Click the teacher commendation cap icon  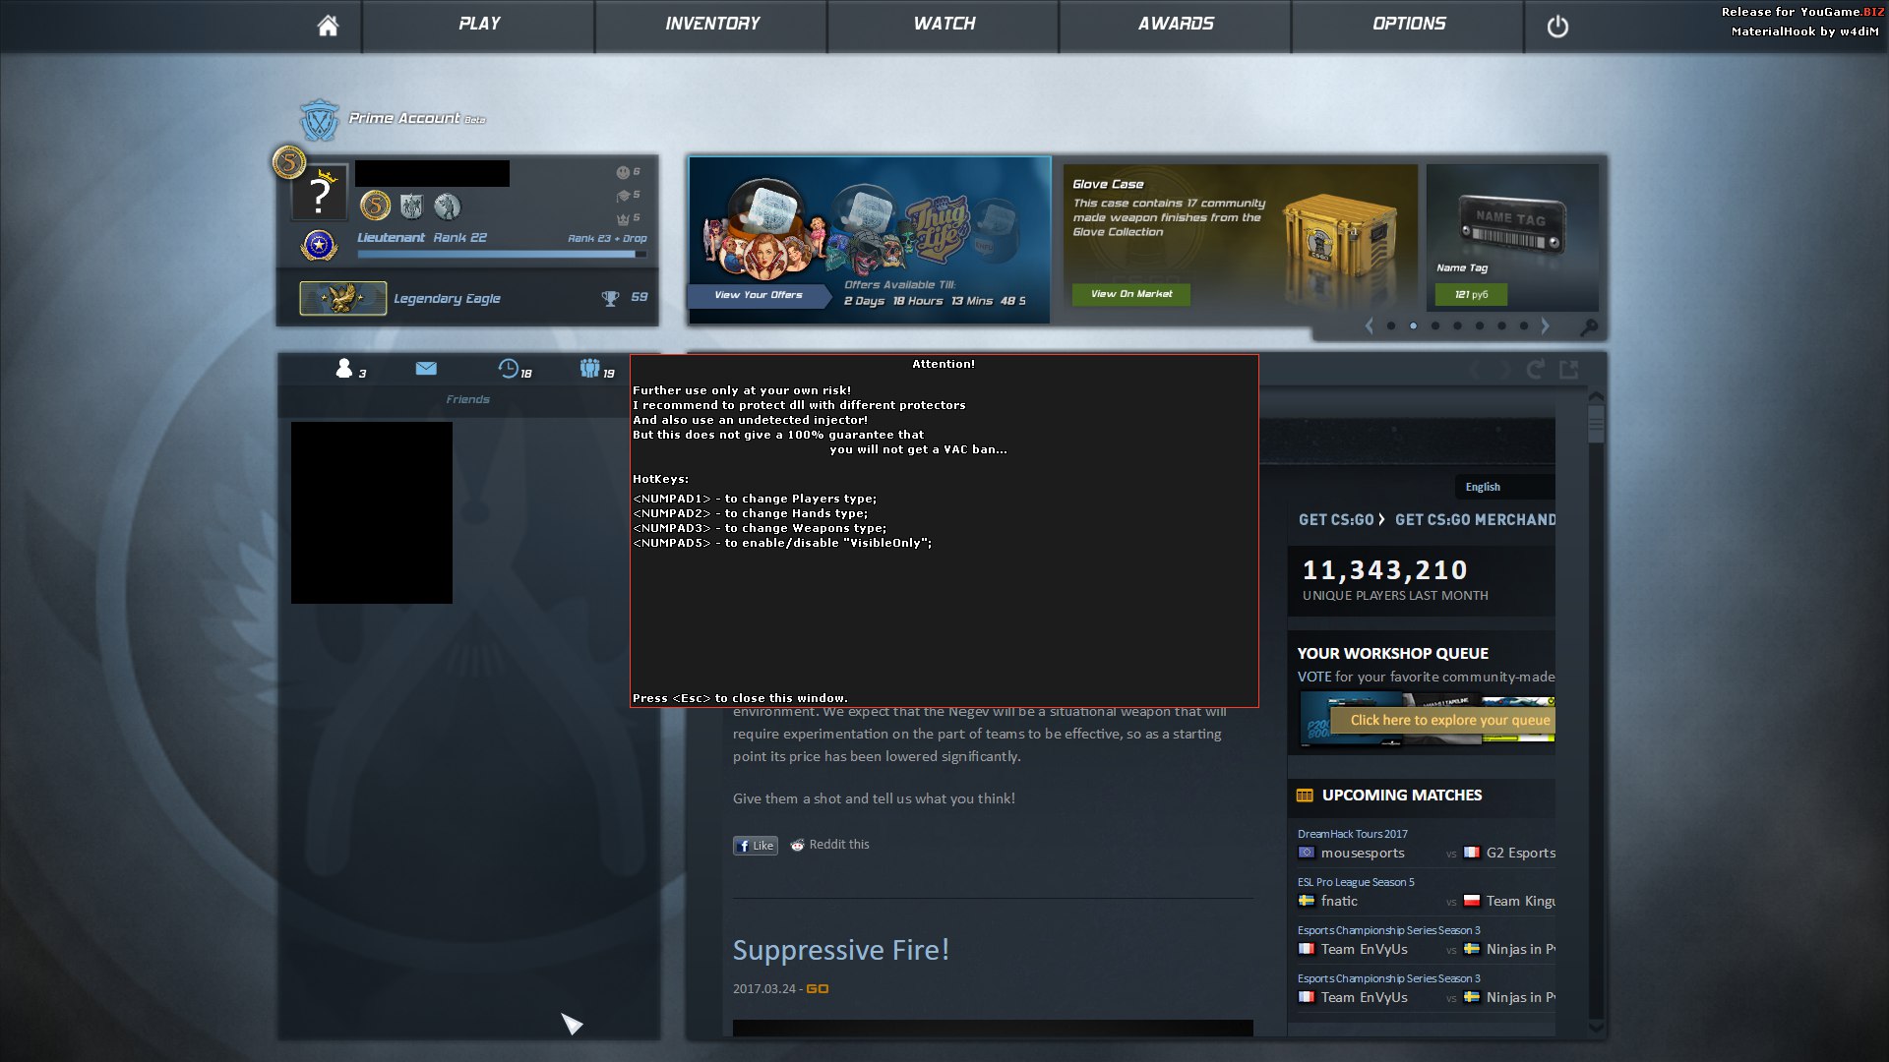pyautogui.click(x=623, y=196)
